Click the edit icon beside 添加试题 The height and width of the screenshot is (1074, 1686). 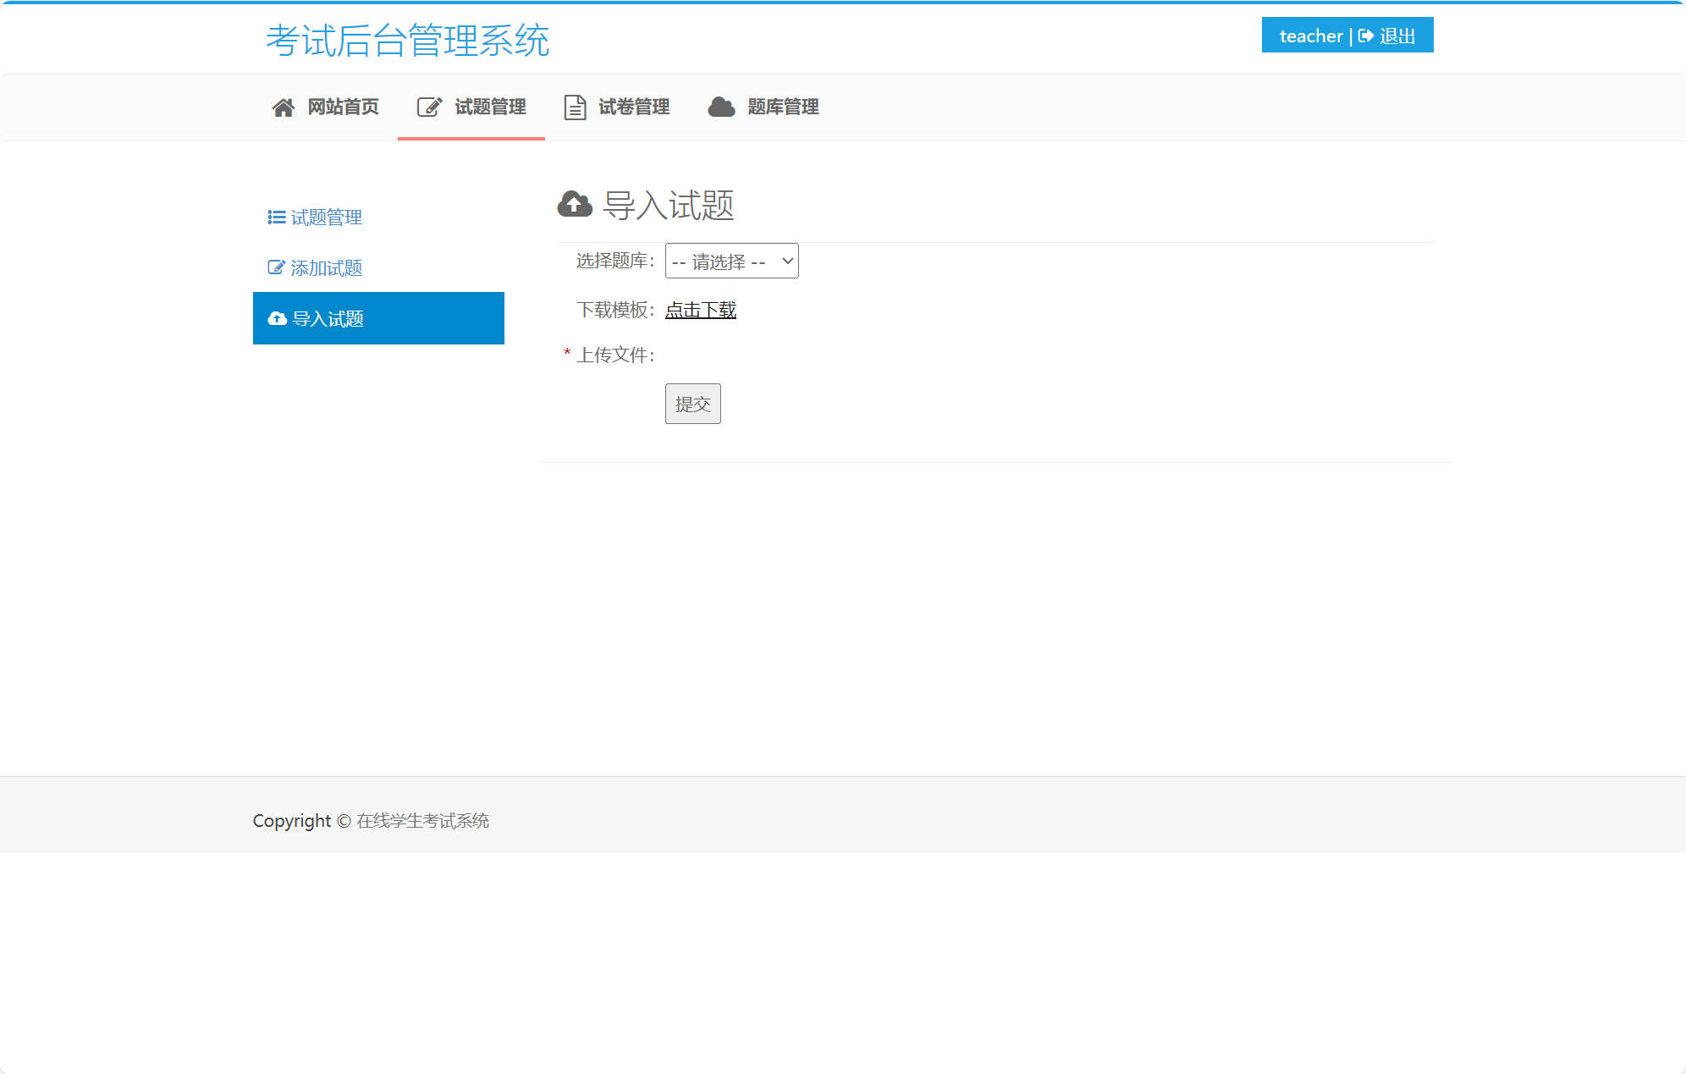[275, 267]
